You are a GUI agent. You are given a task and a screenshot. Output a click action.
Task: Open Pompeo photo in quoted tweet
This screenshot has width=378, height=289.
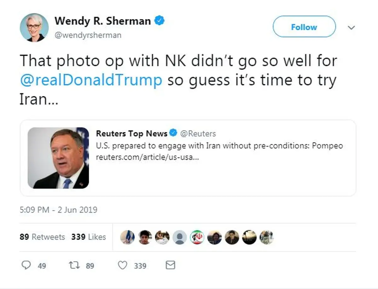58,158
